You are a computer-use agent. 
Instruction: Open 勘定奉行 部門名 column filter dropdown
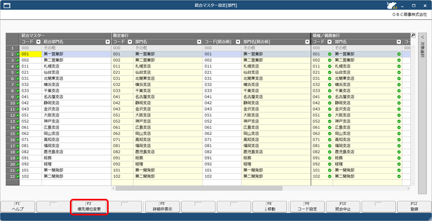click(x=199, y=42)
